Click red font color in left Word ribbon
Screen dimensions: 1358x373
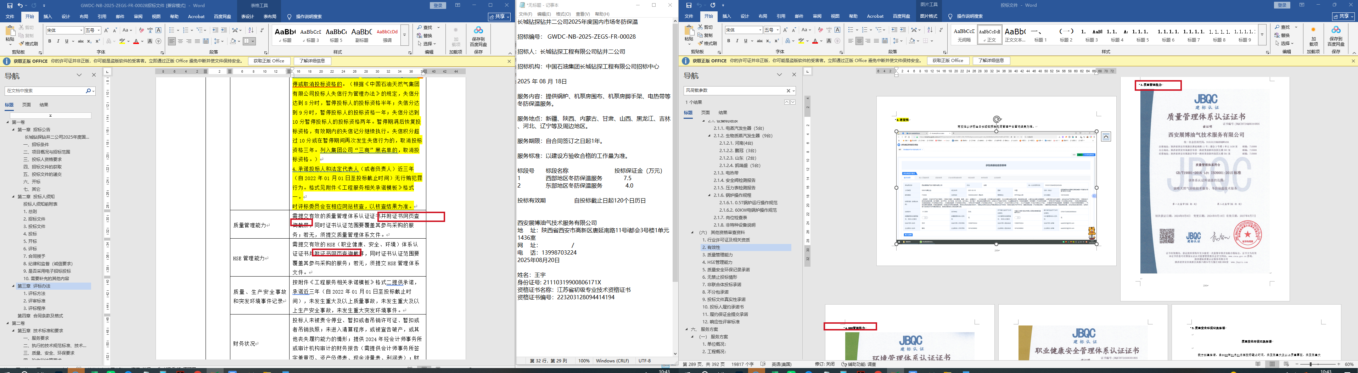(136, 41)
